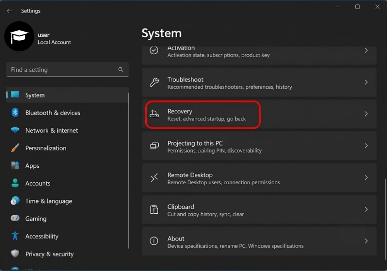The image size is (387, 271).
Task: Open About via its right chevron
Action: click(x=366, y=241)
